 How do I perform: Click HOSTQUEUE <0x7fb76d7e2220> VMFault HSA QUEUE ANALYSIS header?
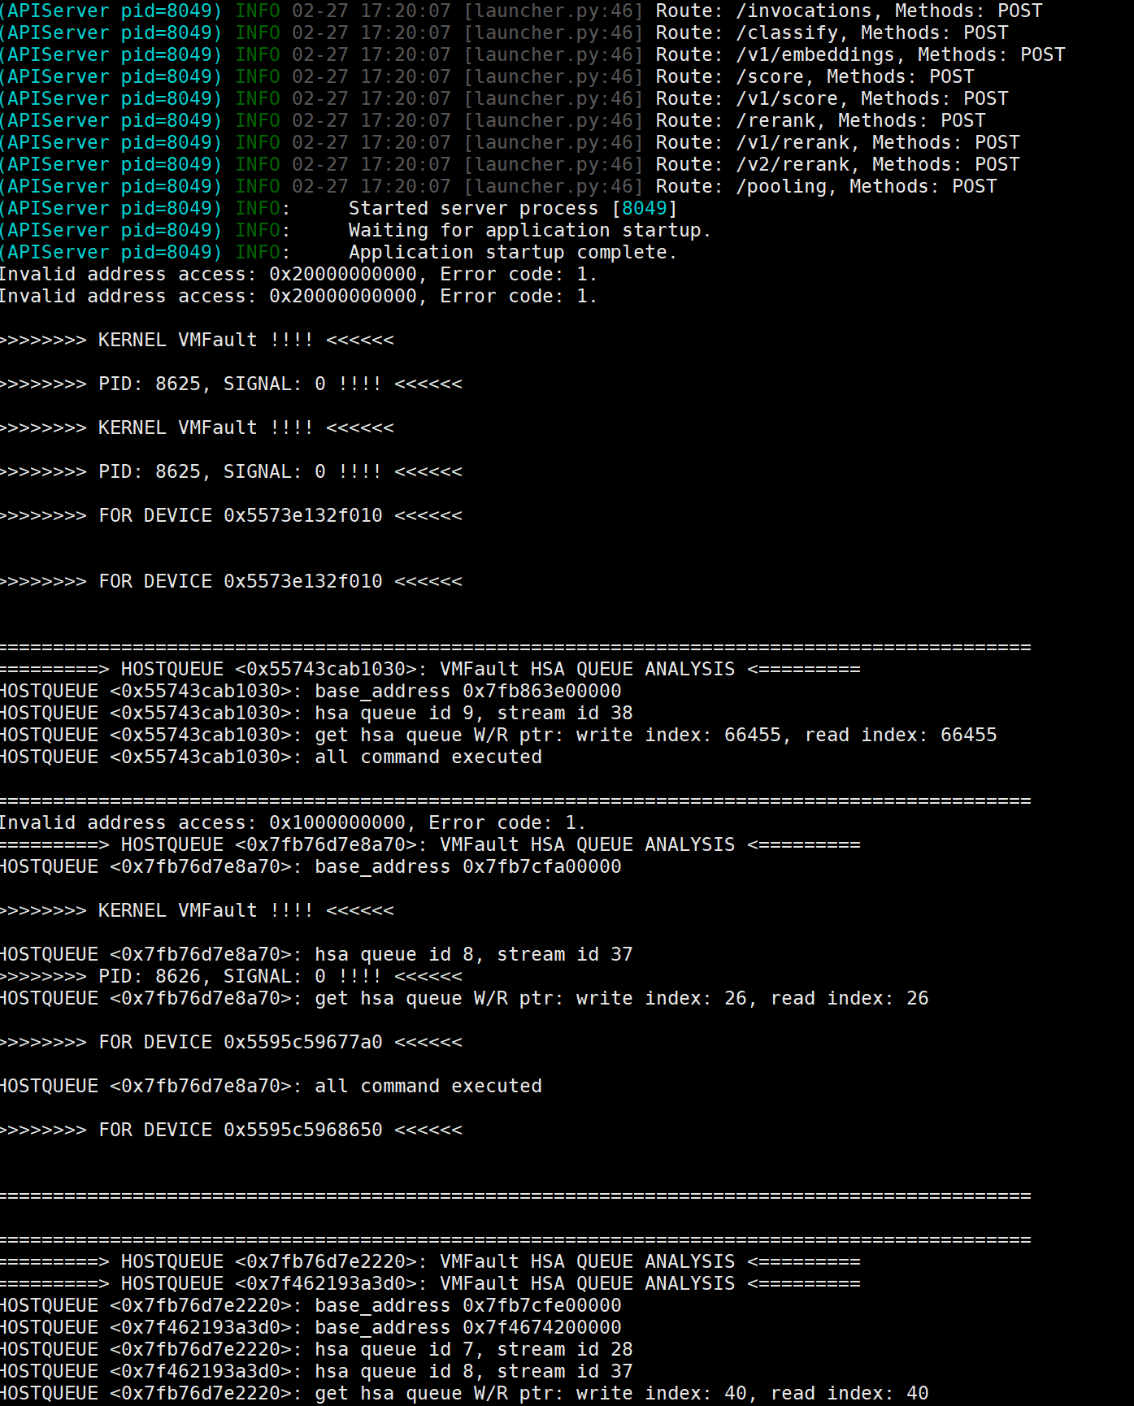pos(430,1261)
